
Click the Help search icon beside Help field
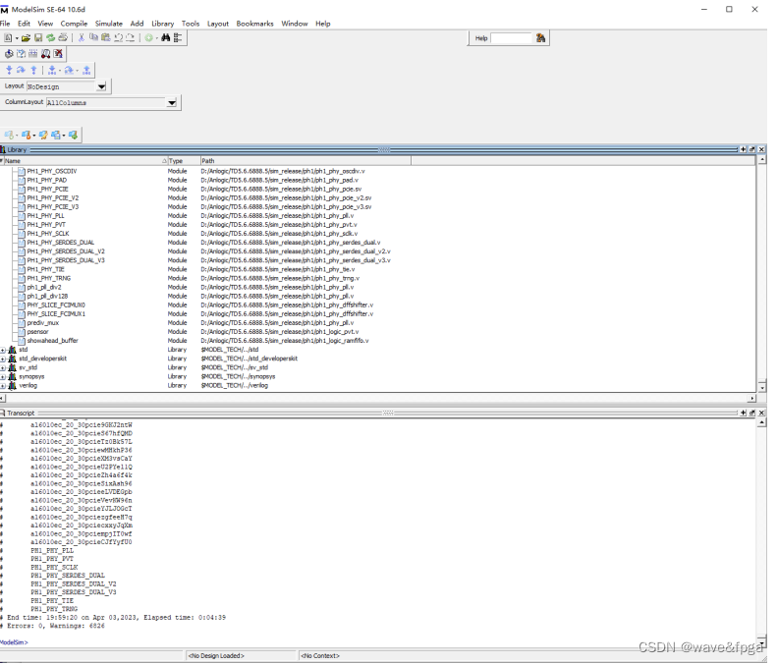pos(540,38)
